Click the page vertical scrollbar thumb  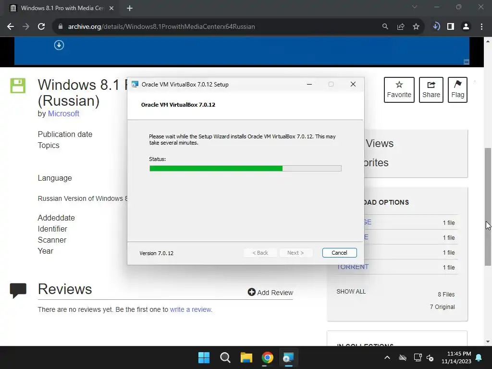(488, 207)
